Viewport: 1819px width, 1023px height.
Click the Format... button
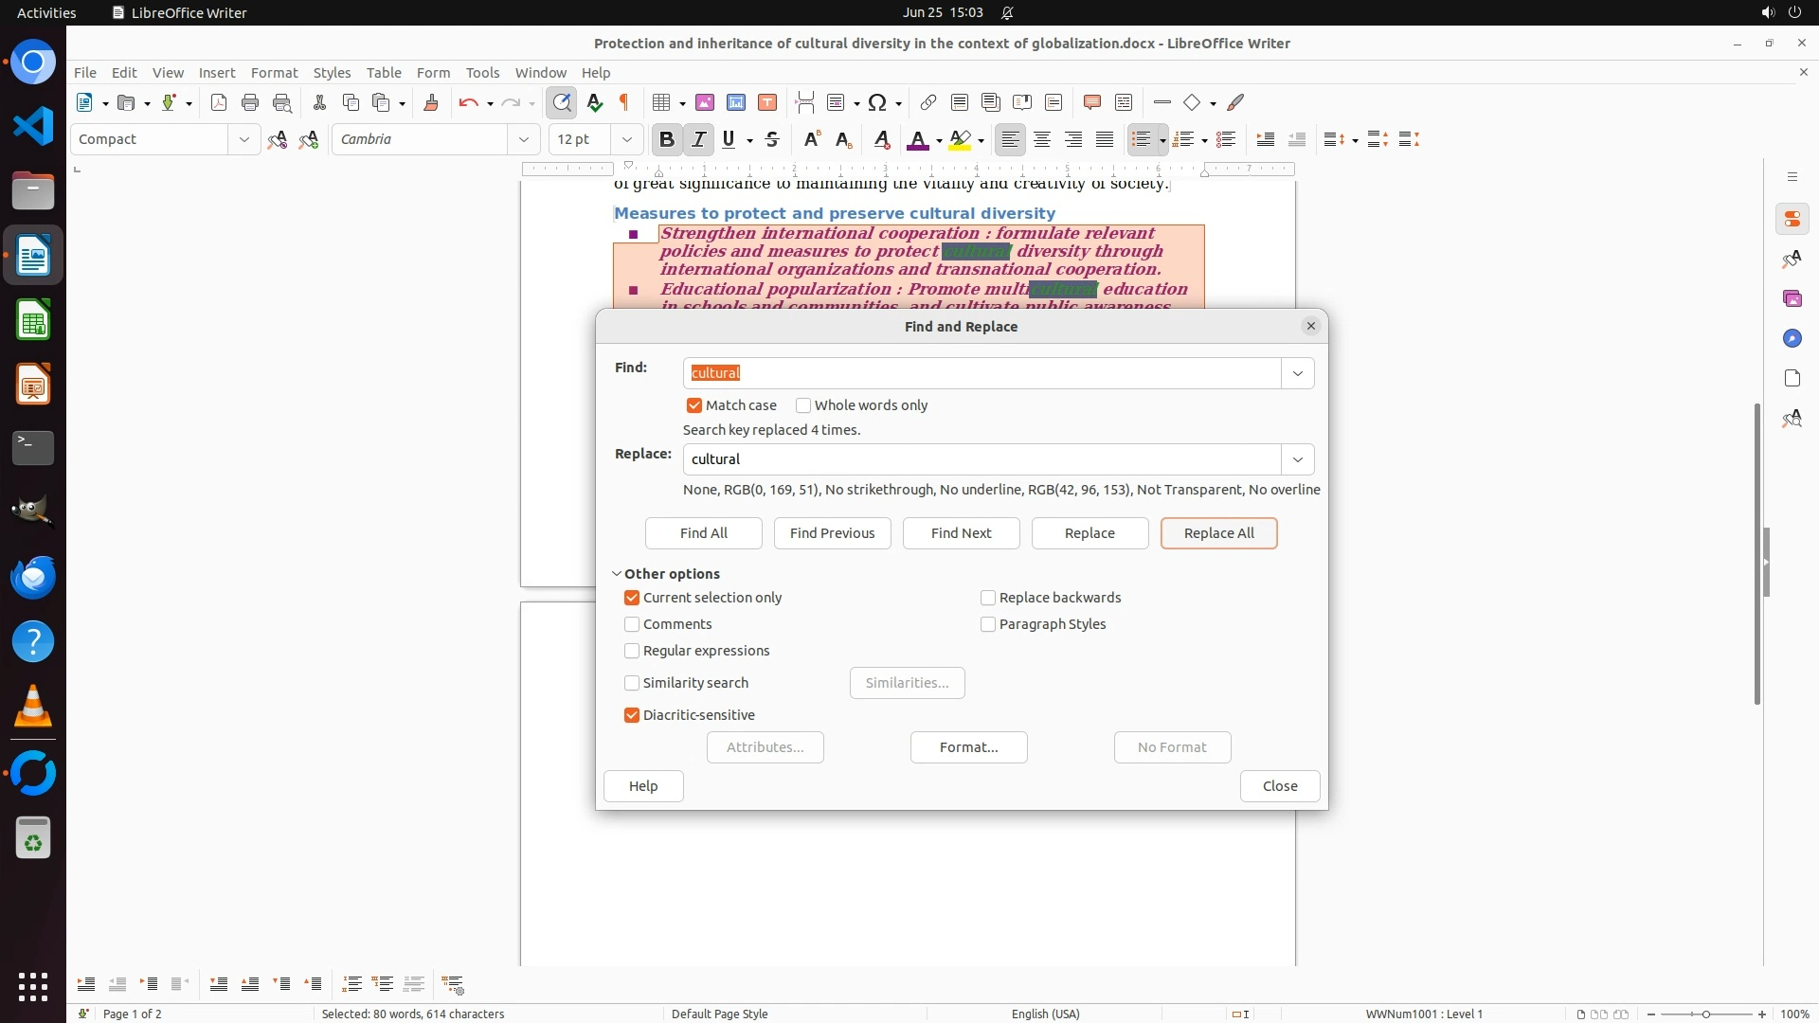[x=968, y=747]
